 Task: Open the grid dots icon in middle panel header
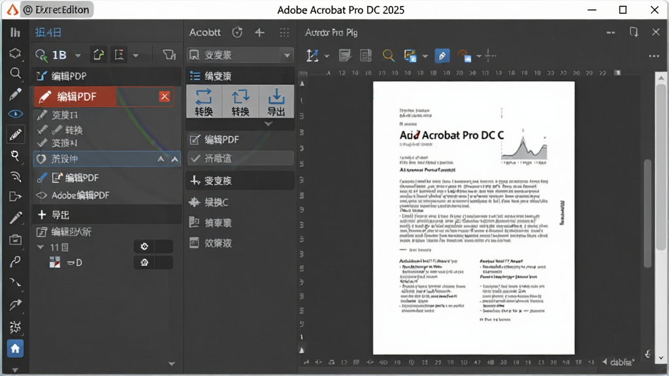[284, 33]
